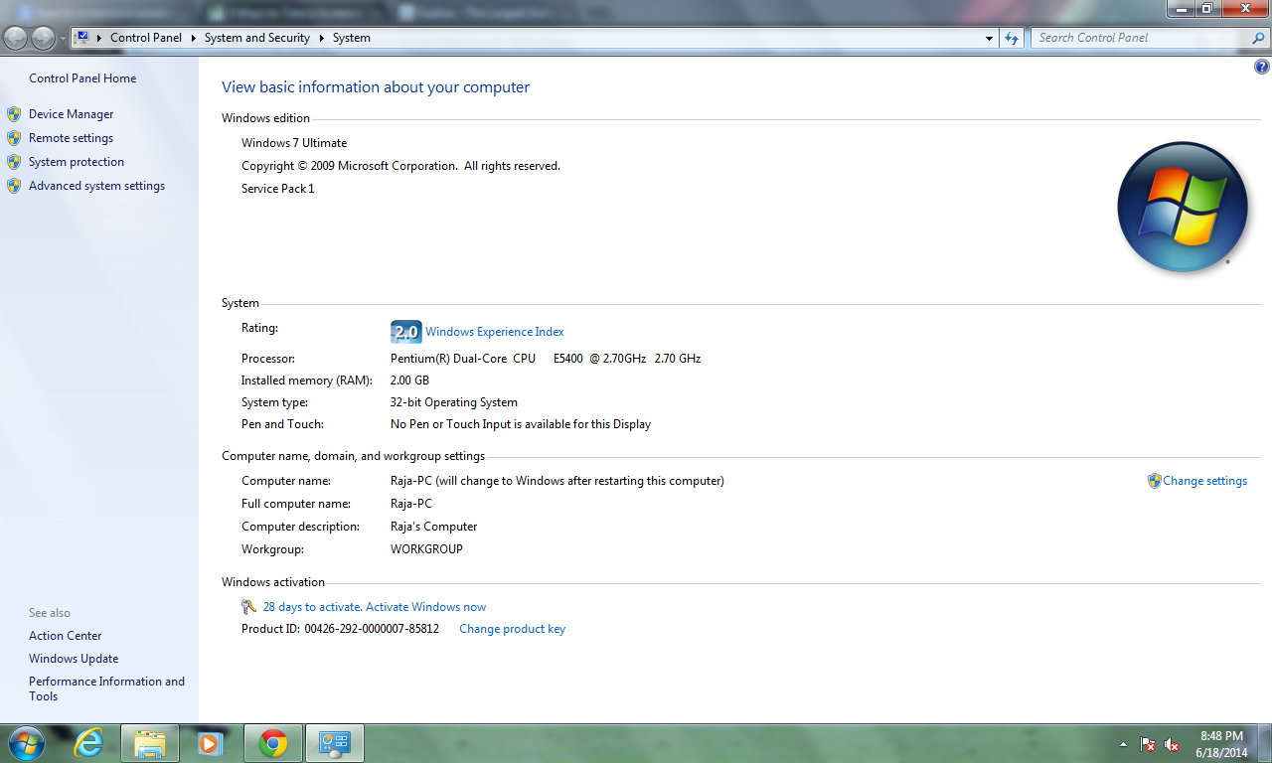Click the text "32-bit Operating System"

[454, 402]
